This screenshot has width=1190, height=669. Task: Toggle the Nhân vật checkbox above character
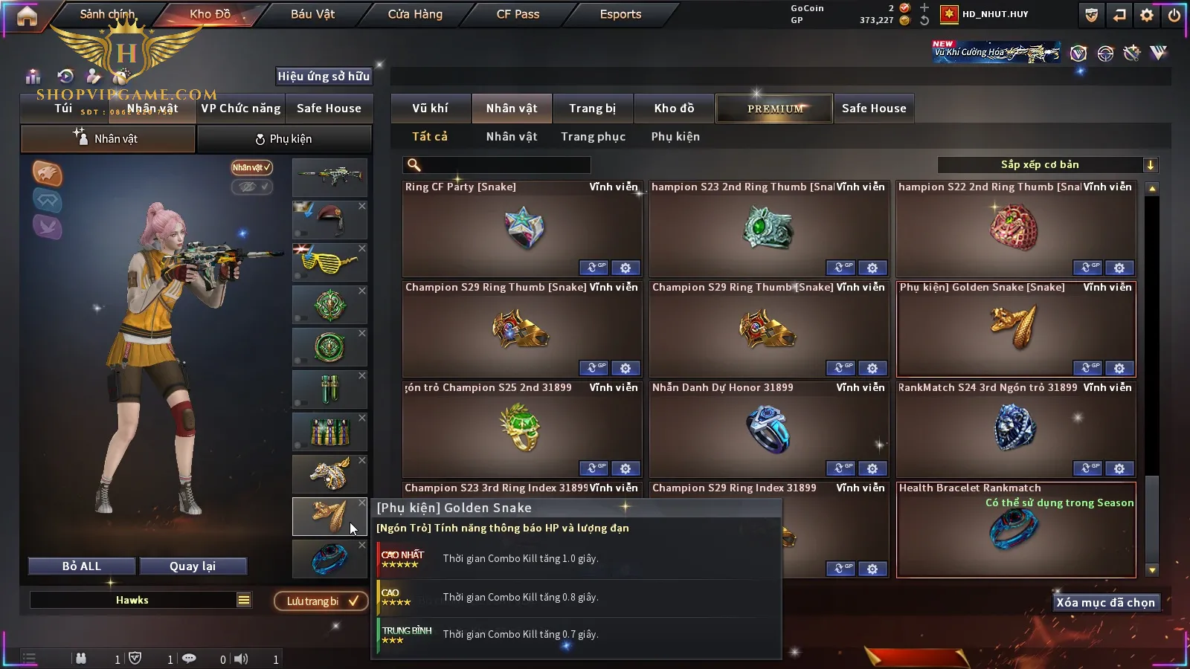pos(251,167)
